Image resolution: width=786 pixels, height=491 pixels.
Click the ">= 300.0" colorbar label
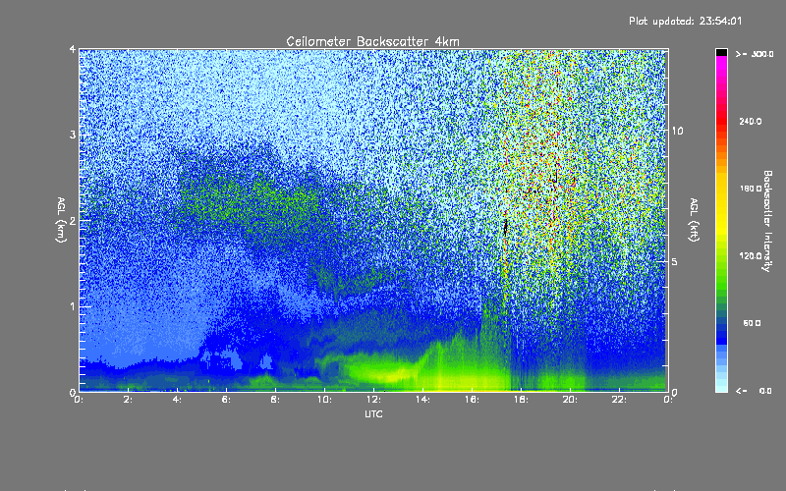pos(755,54)
